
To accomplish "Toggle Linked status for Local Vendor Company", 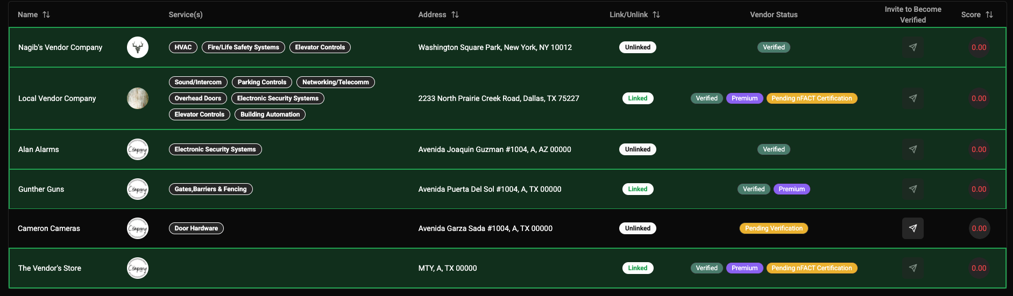I will [637, 98].
